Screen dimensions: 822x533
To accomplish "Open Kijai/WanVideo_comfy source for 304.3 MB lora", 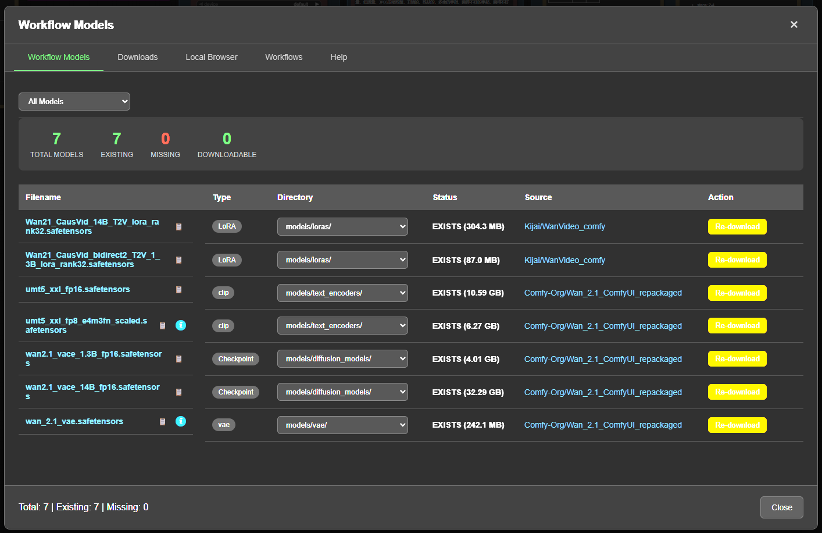I will coord(564,226).
